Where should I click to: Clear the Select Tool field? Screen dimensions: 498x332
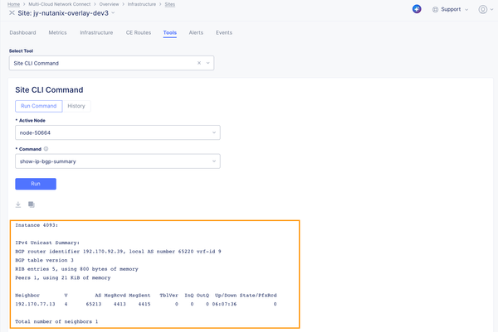(199, 63)
